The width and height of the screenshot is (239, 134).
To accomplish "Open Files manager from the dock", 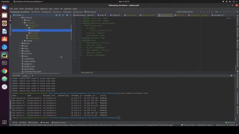I will point(4,15).
